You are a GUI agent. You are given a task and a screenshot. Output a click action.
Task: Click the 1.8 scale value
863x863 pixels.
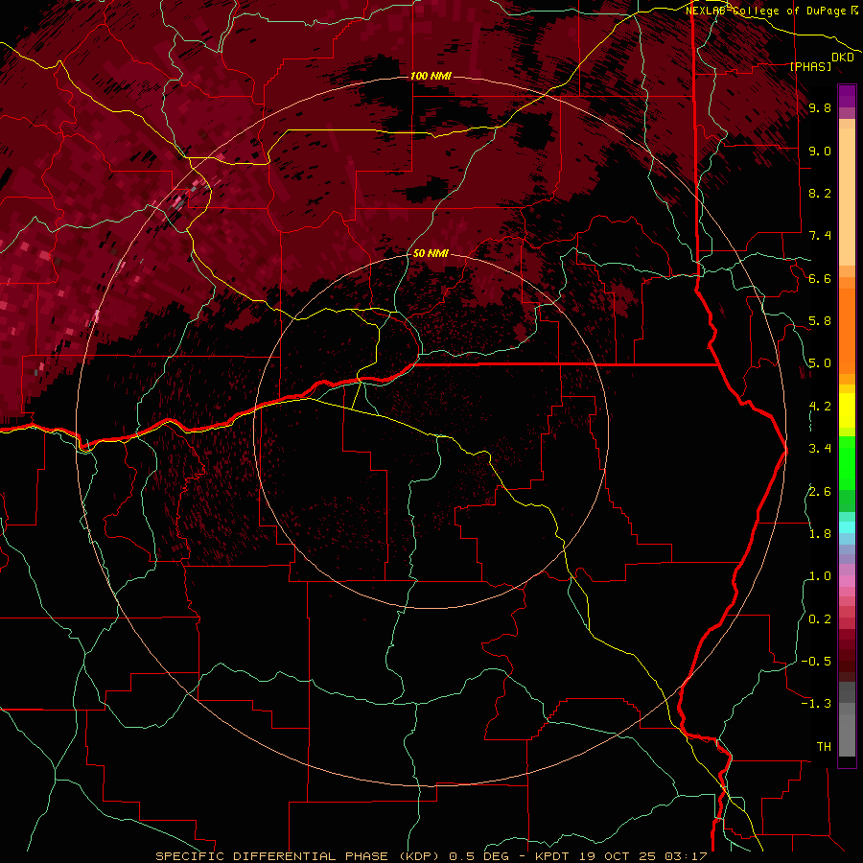[820, 534]
